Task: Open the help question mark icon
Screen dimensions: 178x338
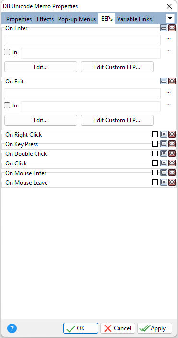Action: [12, 328]
